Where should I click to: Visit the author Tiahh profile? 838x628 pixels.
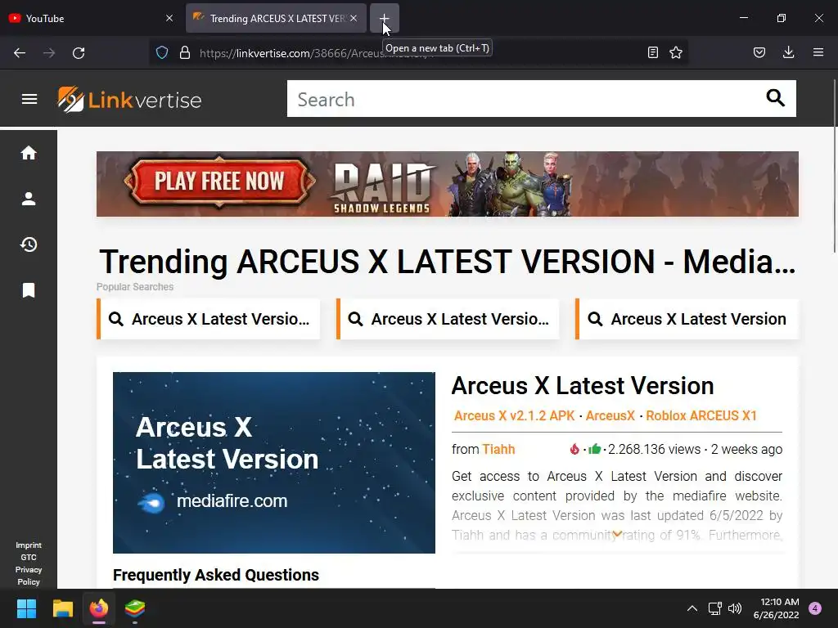(x=498, y=450)
